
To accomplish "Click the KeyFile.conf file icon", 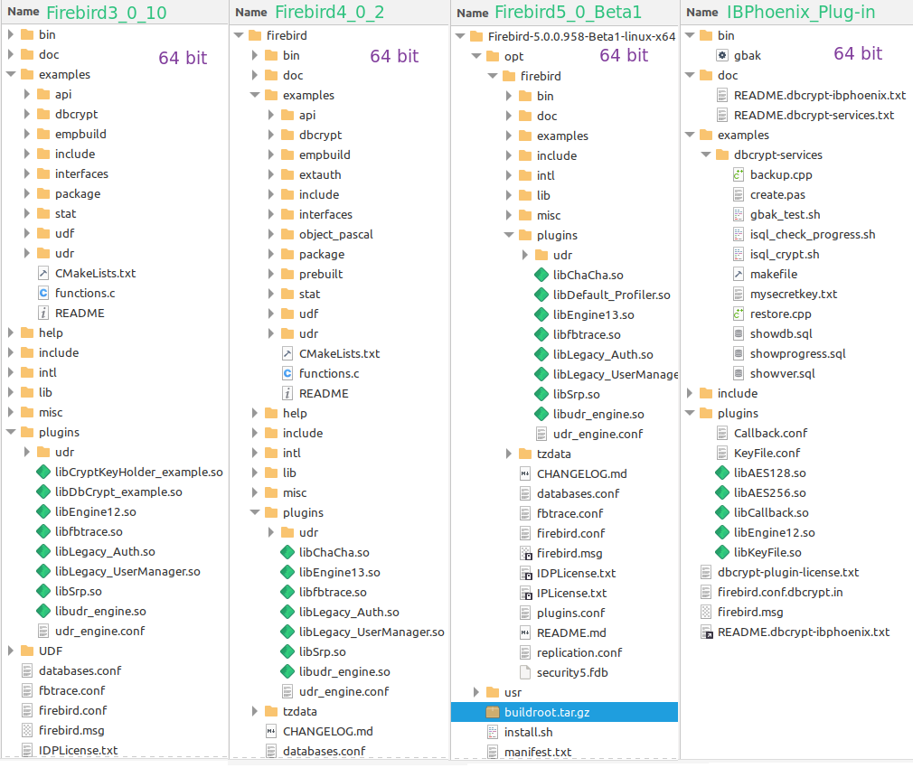I will tap(722, 453).
